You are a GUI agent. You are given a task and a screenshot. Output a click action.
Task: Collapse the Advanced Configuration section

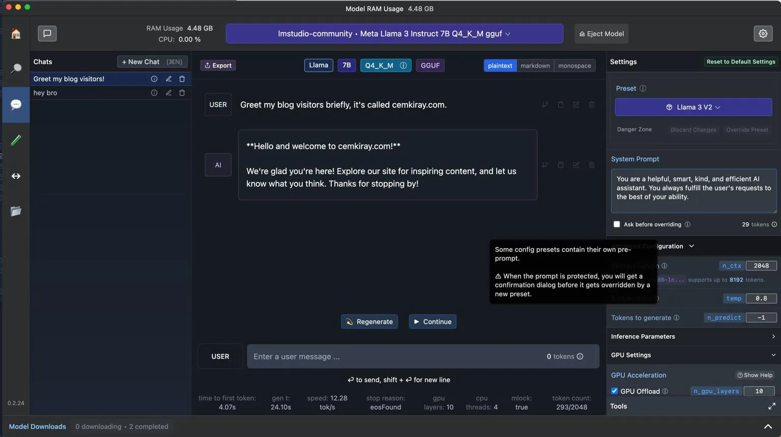691,246
